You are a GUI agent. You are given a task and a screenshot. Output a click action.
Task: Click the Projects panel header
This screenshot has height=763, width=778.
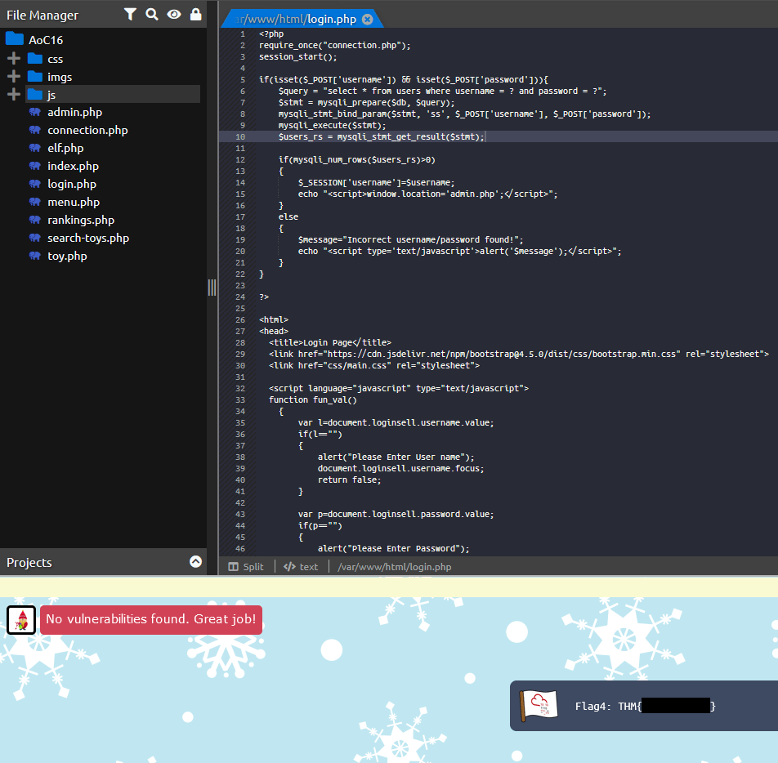pos(103,562)
